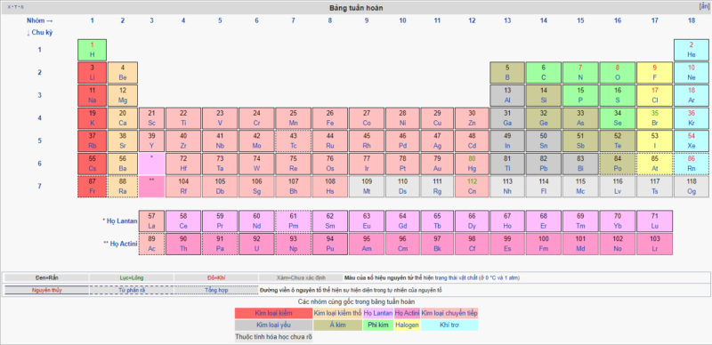The height and width of the screenshot is (345, 712).
Task: Open the 'Họ Lantan' row label
Action: 122,221
